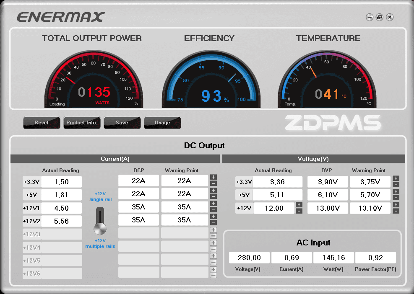The width and height of the screenshot is (414, 294).
Task: Click the minus for the disabled +12V5 row
Action: 214,262
